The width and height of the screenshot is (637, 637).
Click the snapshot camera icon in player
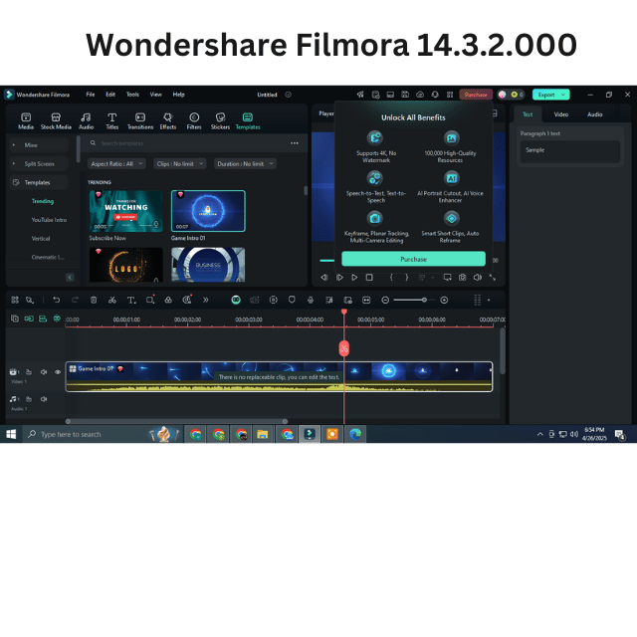[x=462, y=277]
